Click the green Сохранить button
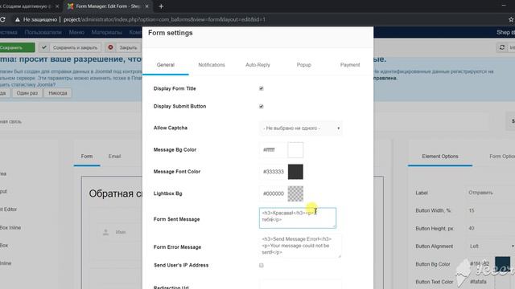Screen dimensions: 515x289 pyautogui.click(x=16, y=47)
